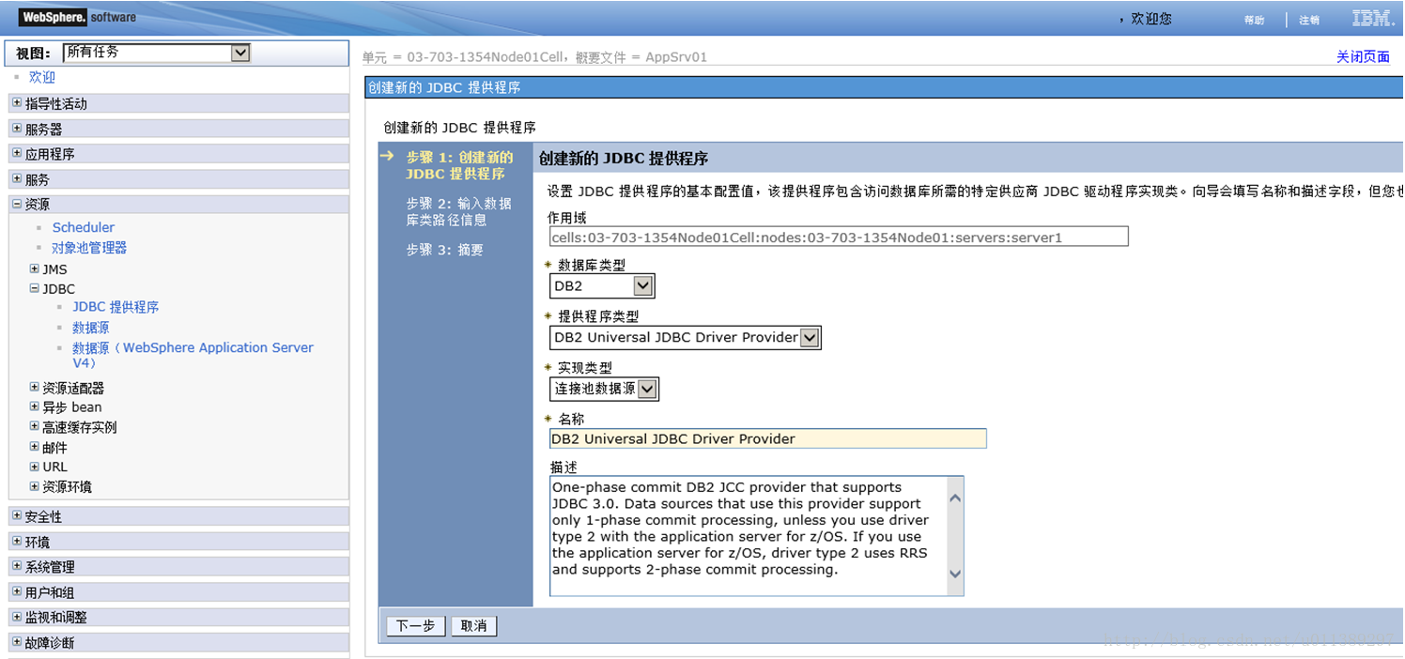
Task: Select 步骤 3: 摘要
Action: click(x=445, y=250)
